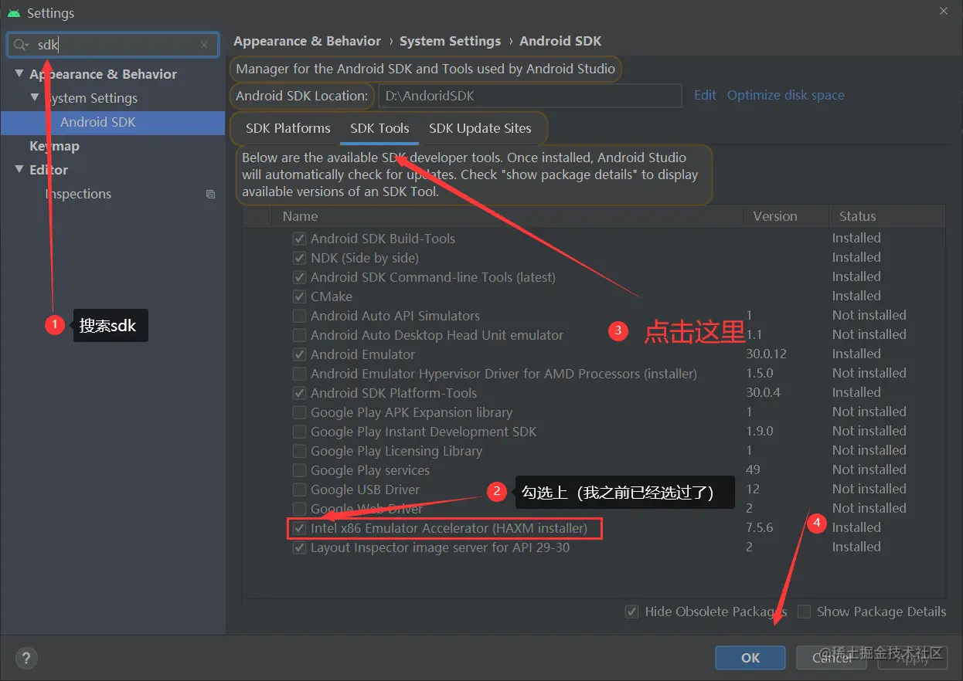Click version 1.9.0 of Instant Development SDK
The image size is (963, 681).
pyautogui.click(x=760, y=431)
